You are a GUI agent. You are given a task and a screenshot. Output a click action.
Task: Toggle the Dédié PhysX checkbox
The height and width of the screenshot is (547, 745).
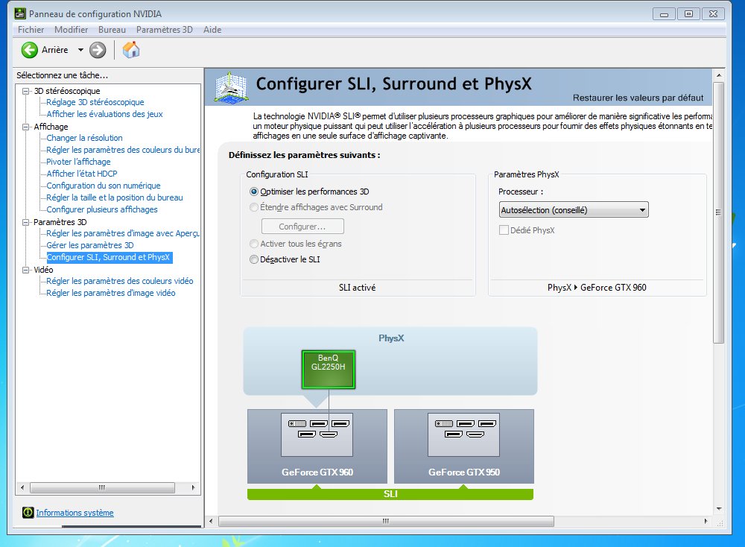point(504,230)
